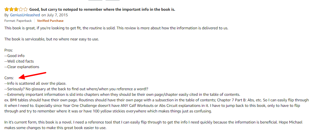Click the Format: Paperback text

point(18,21)
